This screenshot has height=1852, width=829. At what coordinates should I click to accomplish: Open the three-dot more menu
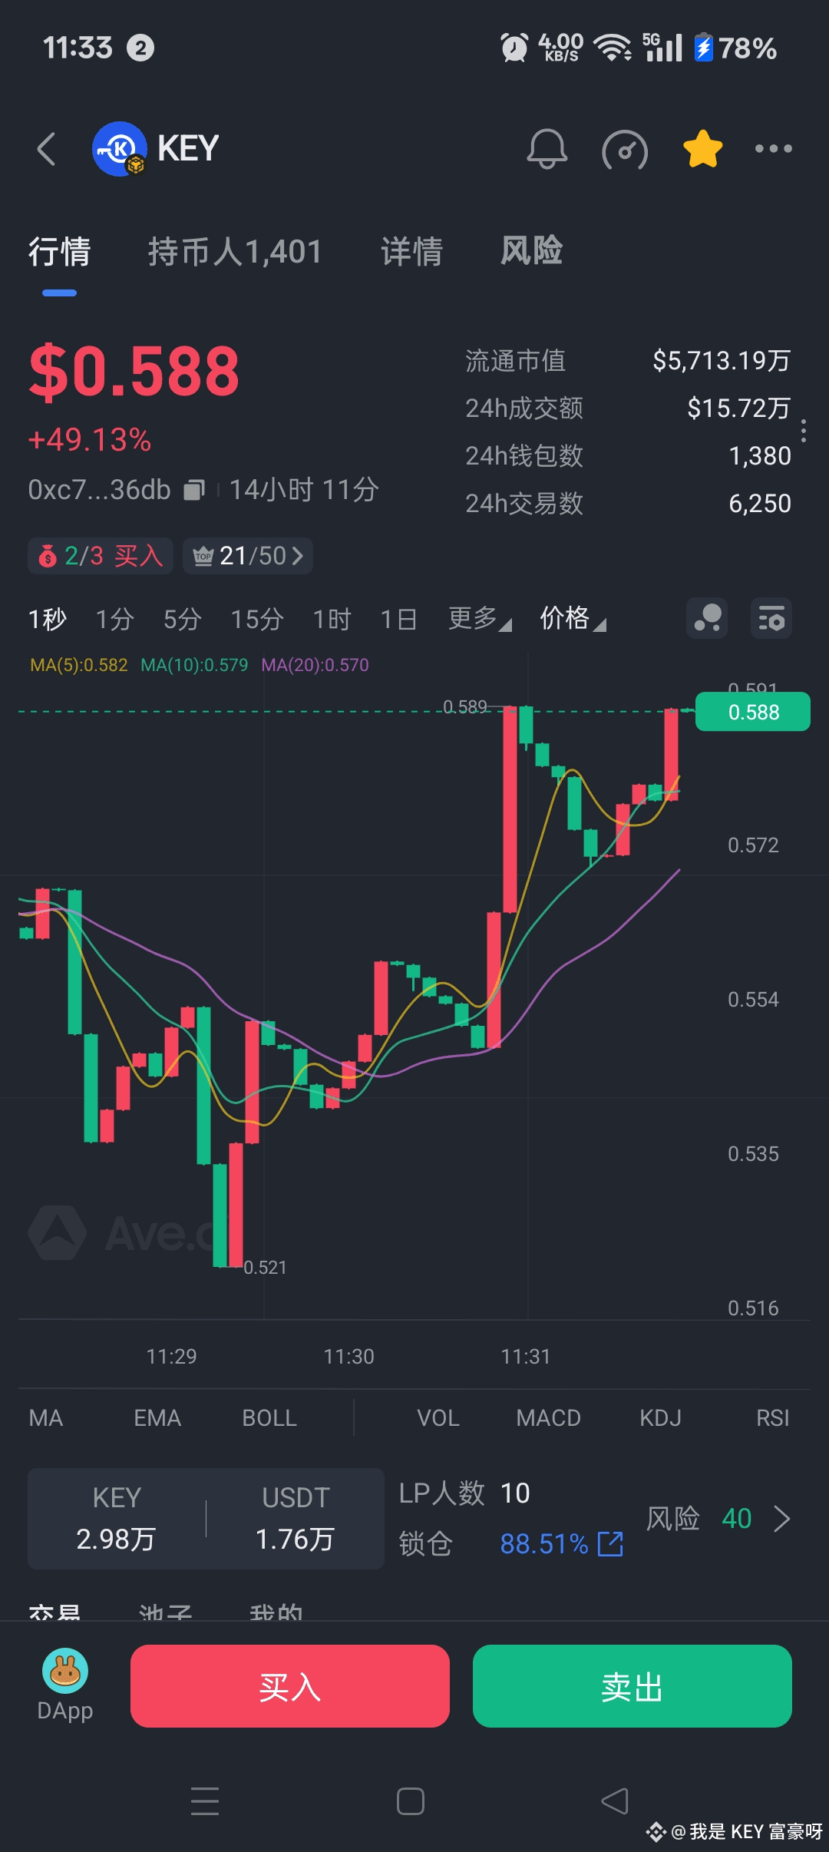773,149
